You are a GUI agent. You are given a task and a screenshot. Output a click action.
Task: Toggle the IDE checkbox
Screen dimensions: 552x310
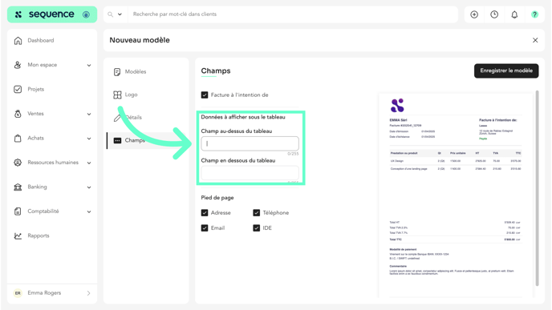(256, 228)
